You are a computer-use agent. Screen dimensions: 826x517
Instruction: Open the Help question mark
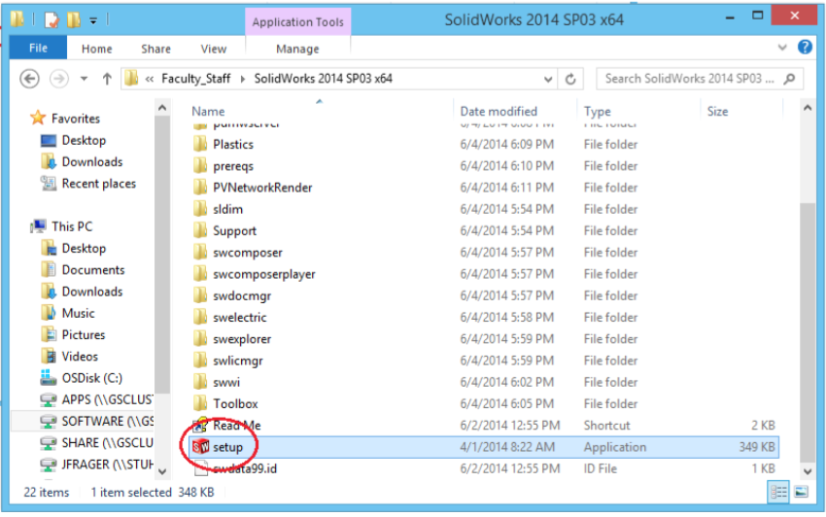pos(805,47)
